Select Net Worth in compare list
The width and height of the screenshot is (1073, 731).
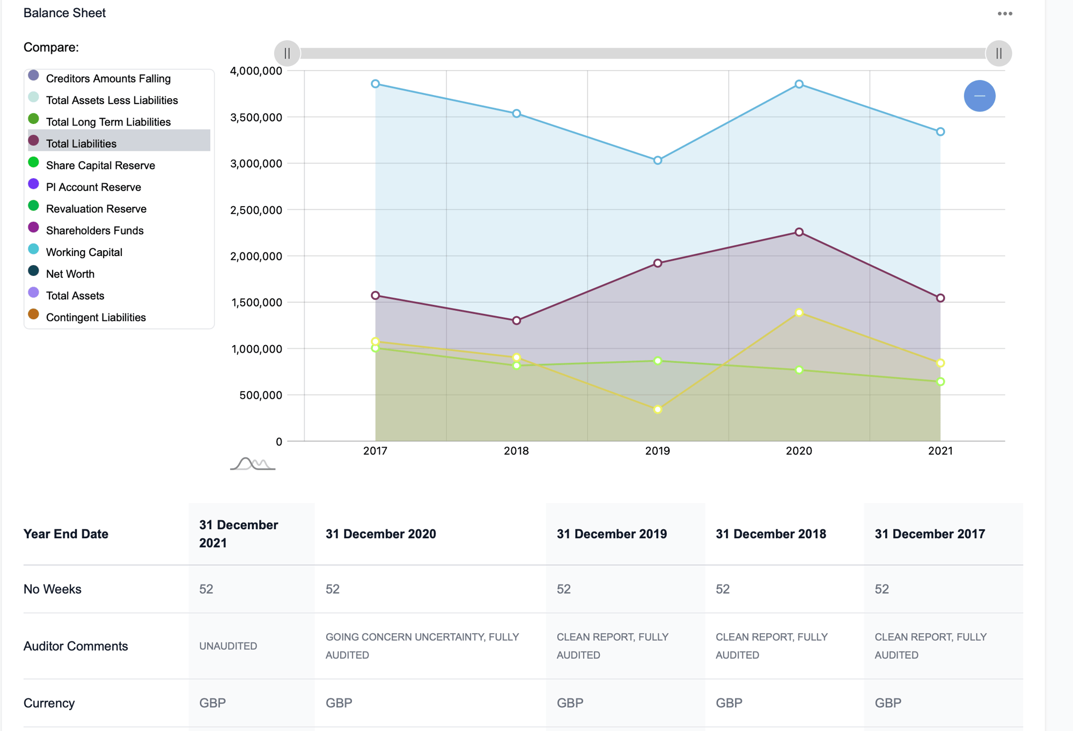(x=119, y=274)
